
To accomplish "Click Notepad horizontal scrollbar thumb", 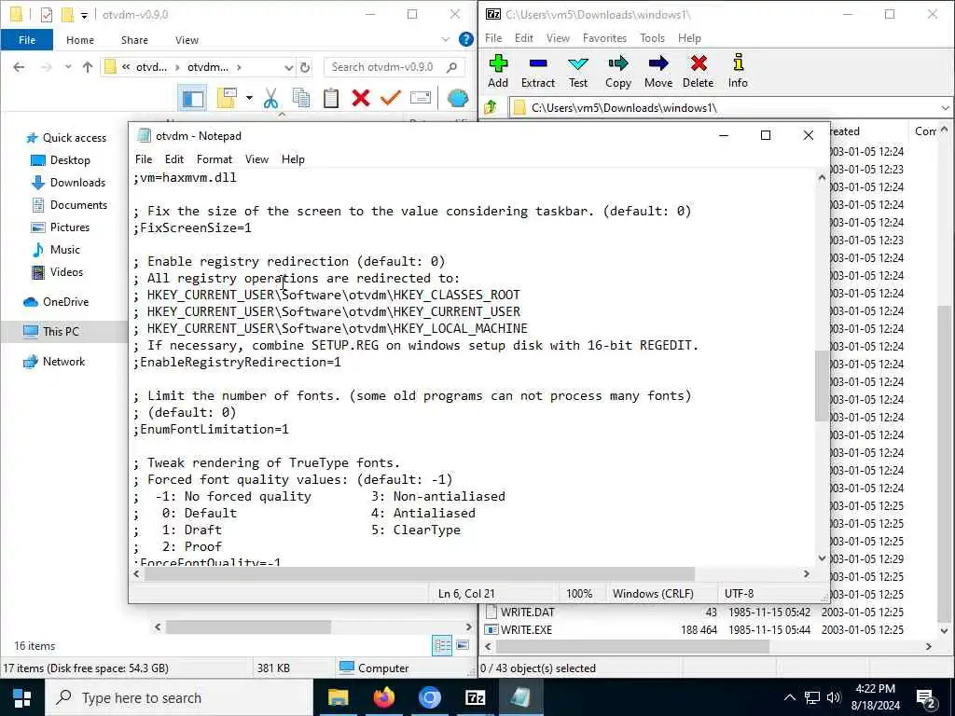I will 419,573.
